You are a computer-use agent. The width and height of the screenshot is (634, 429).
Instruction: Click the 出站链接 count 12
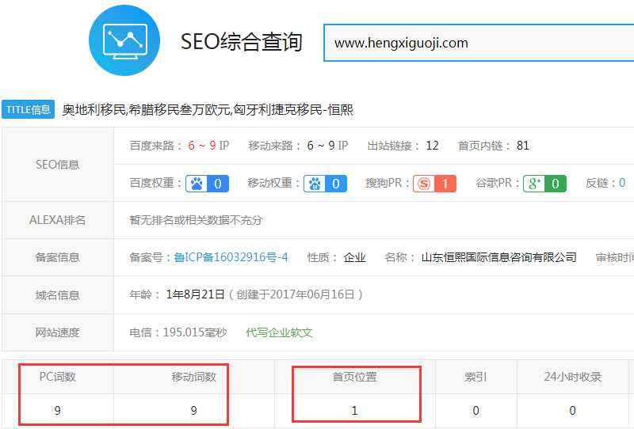(432, 146)
